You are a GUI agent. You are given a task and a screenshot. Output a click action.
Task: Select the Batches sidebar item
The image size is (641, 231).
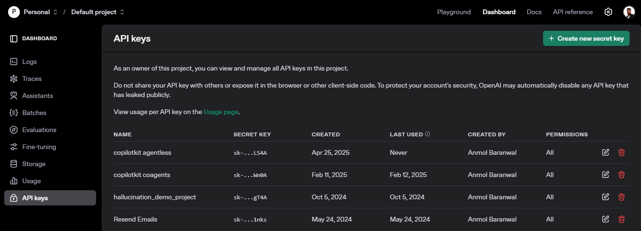click(50, 113)
